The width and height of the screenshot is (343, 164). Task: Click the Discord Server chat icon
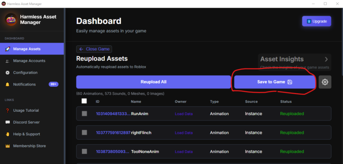click(8, 122)
